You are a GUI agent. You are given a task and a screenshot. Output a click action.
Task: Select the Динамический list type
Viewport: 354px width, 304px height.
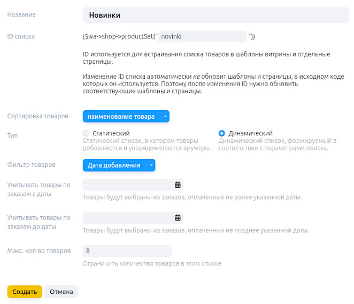(222, 133)
